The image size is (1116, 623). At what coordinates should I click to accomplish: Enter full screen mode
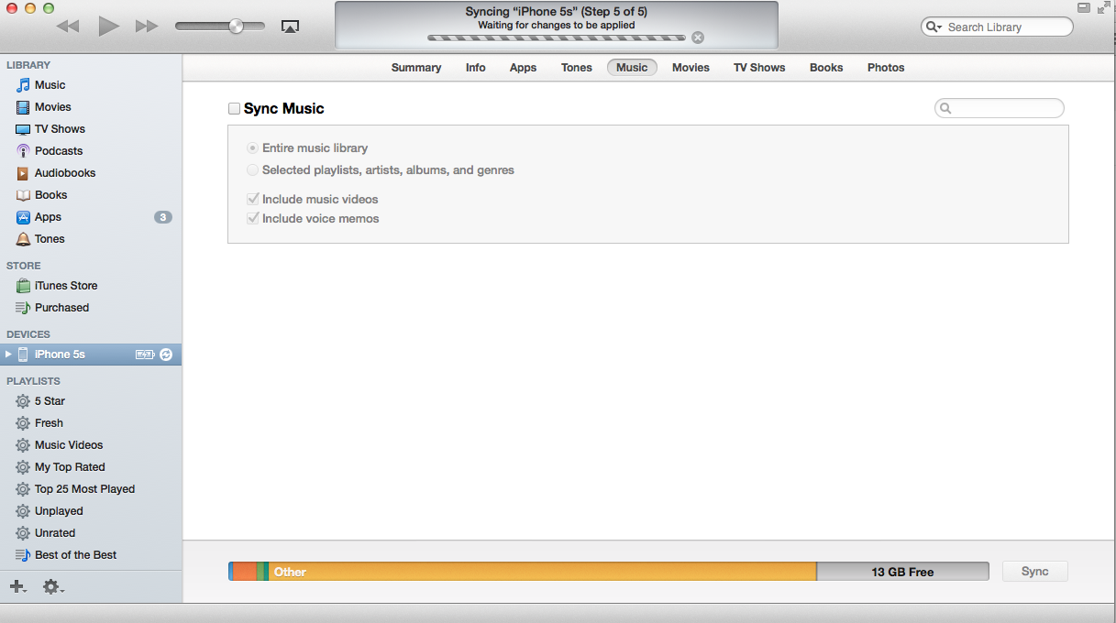[1103, 7]
